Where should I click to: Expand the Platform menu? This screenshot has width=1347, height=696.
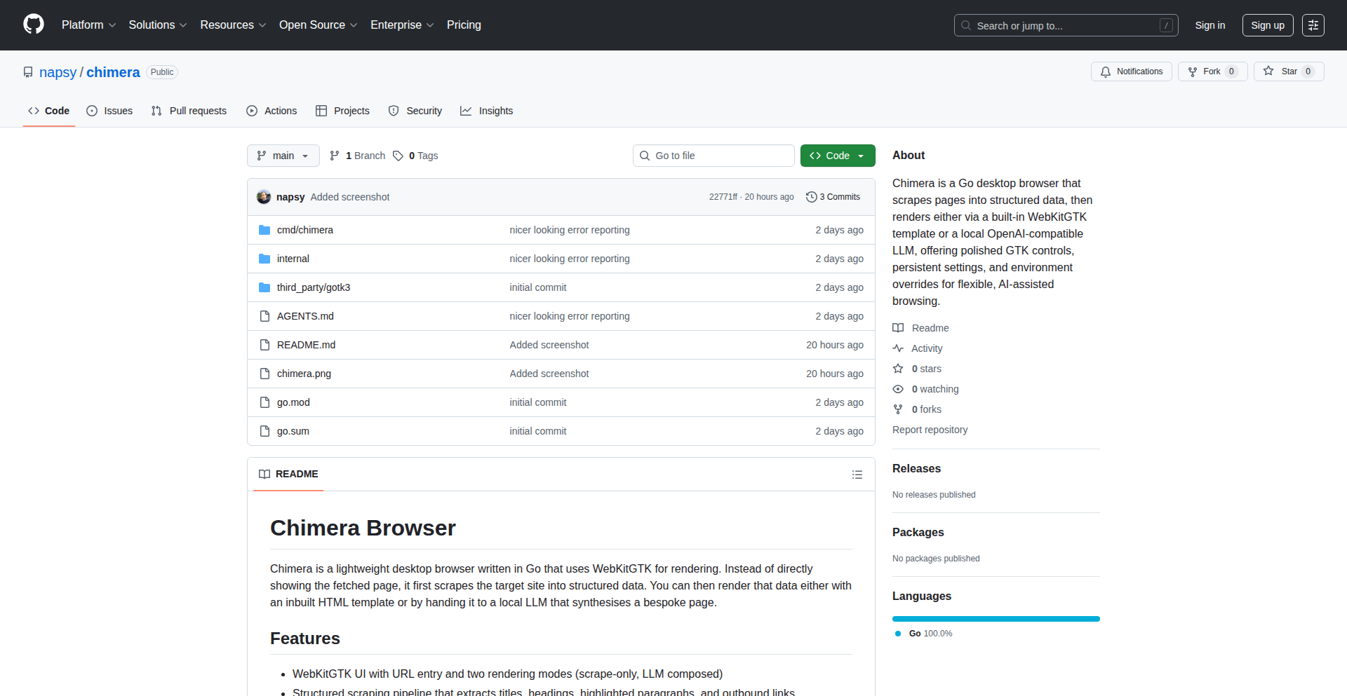click(x=88, y=25)
